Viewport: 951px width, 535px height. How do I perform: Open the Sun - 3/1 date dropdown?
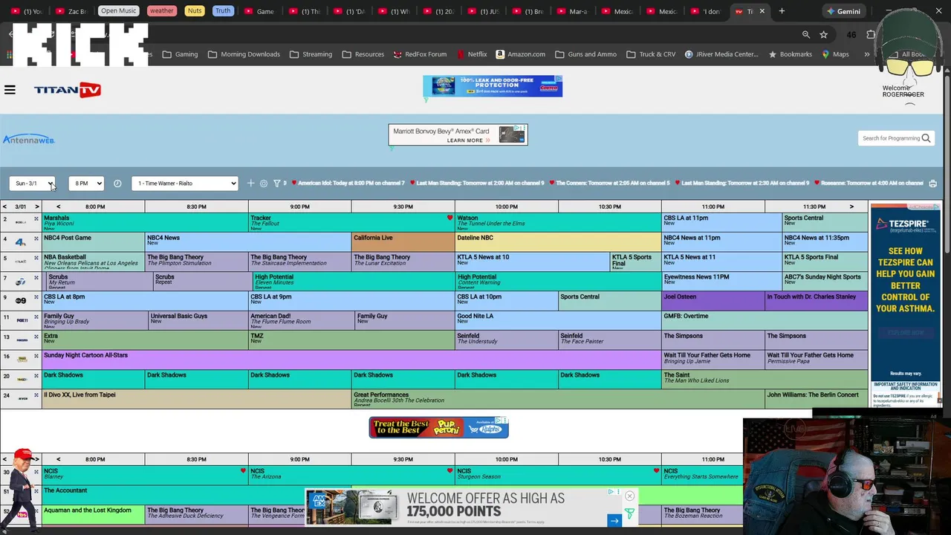tap(32, 184)
